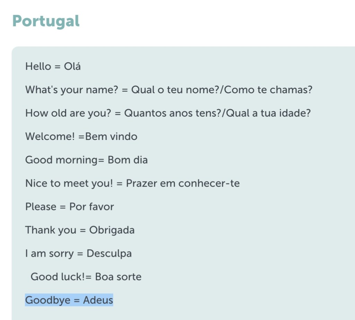Click the Portugal heading
Screen dimensions: 355x320
click(46, 21)
